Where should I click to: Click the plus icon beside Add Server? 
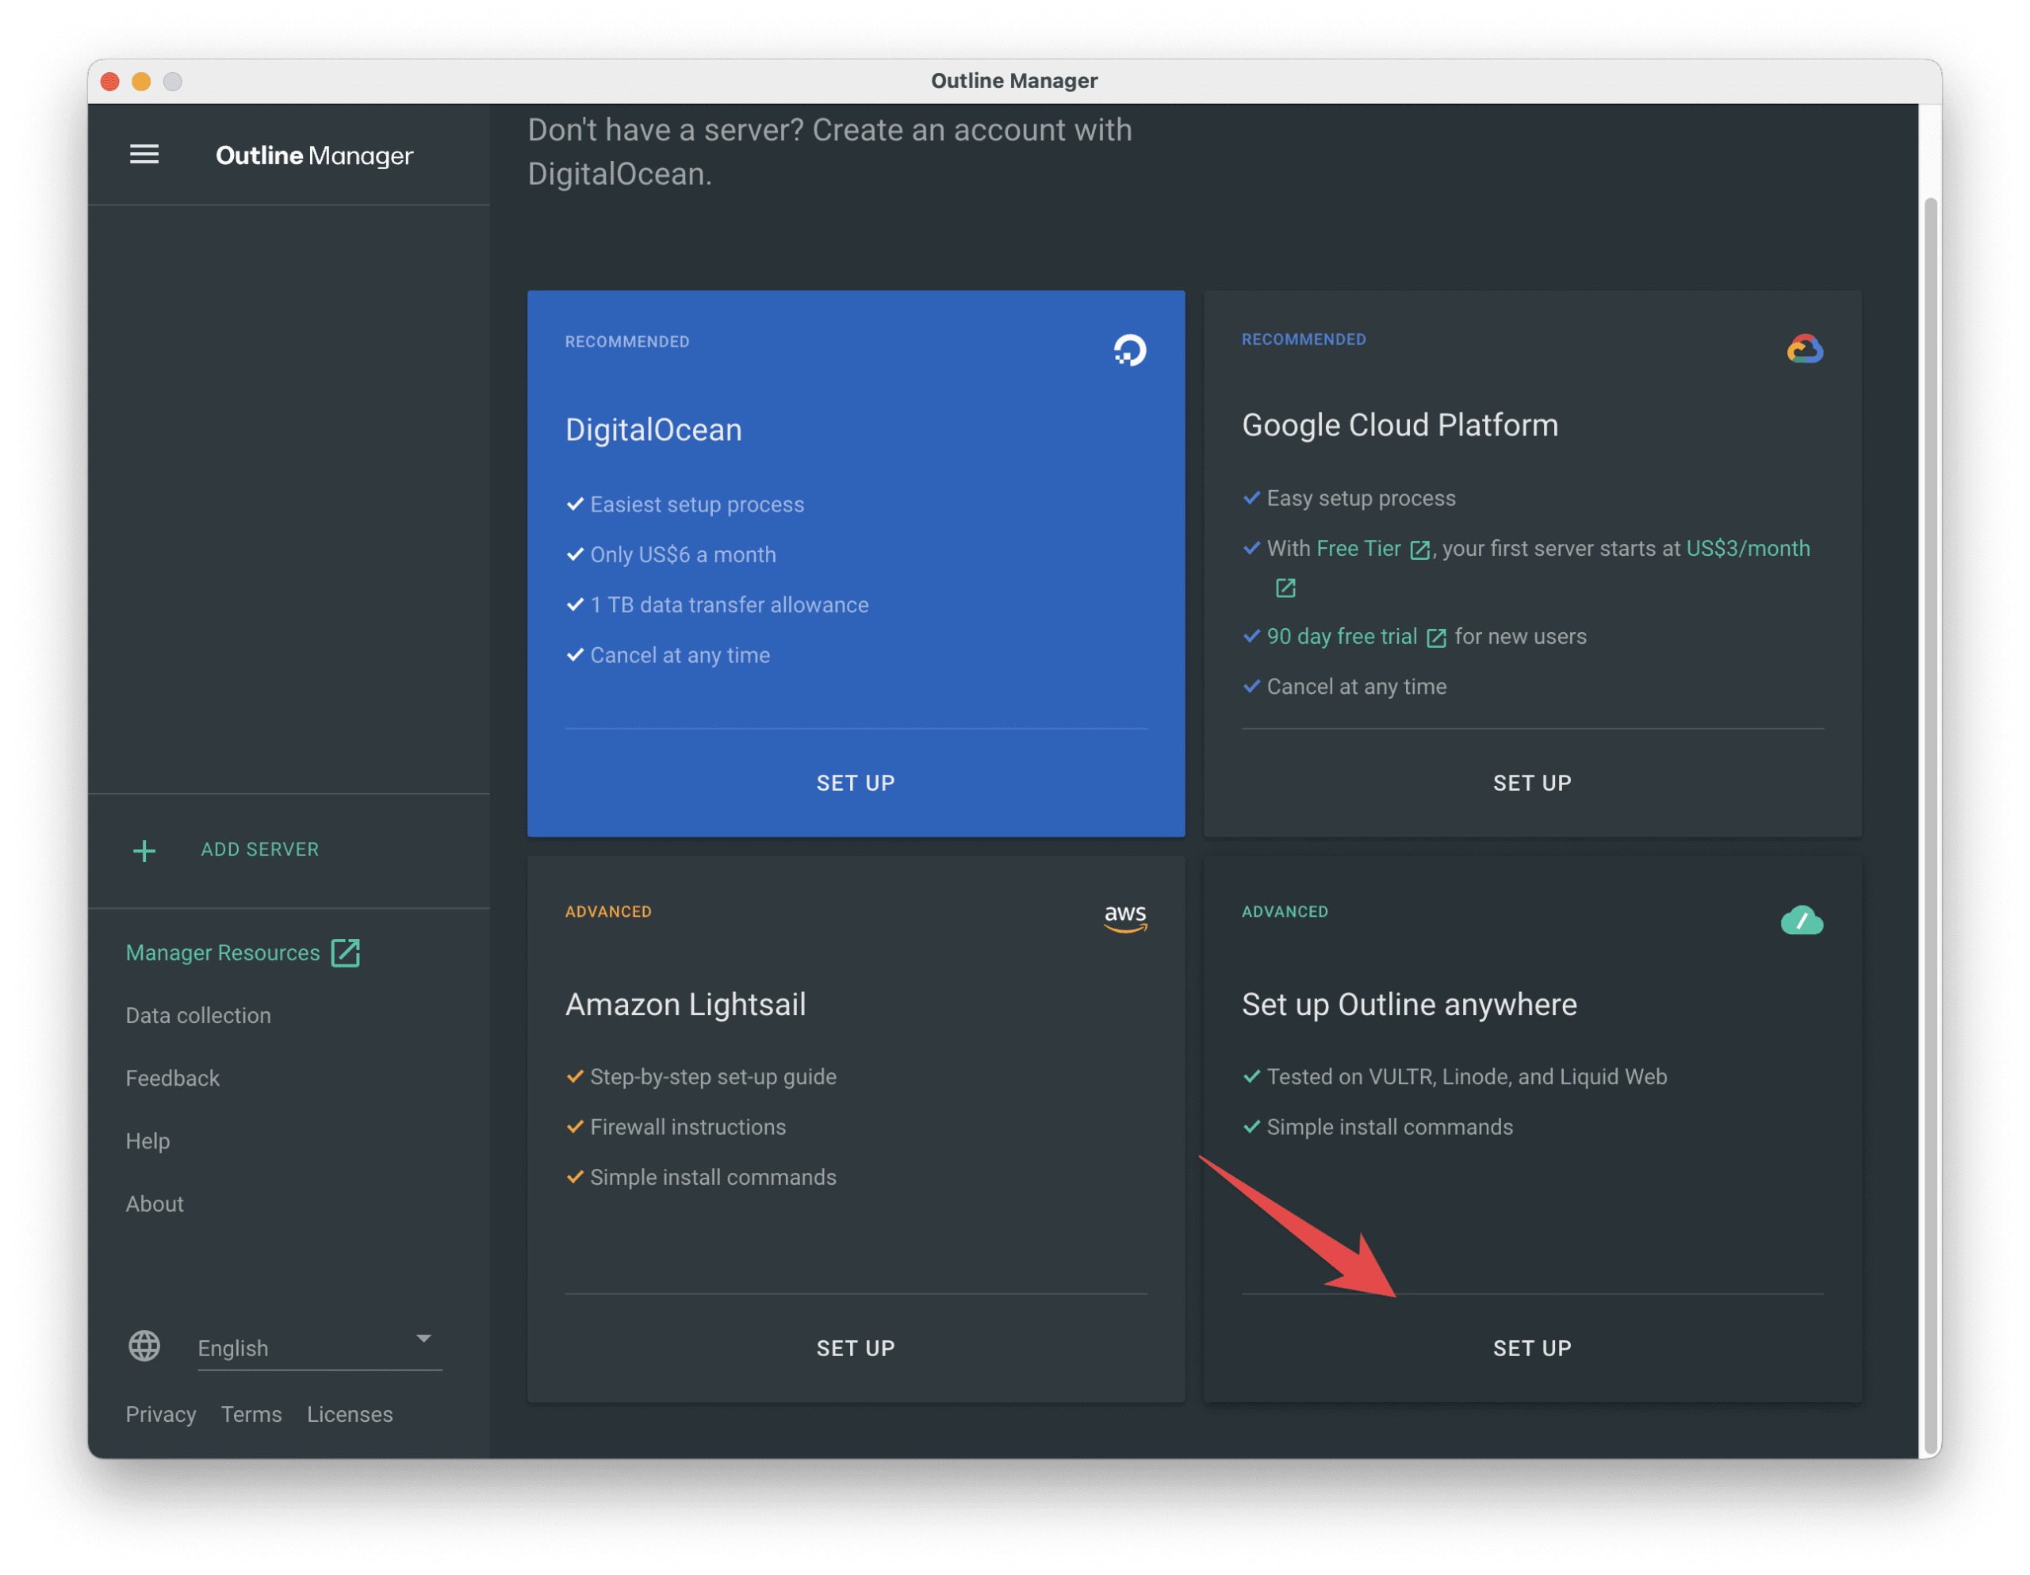click(144, 850)
